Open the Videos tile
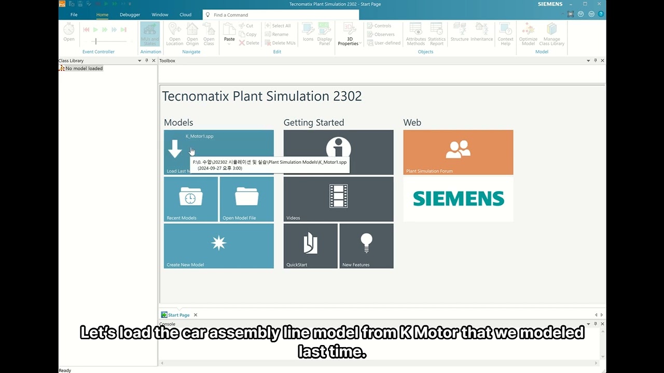This screenshot has width=664, height=373. [339, 199]
